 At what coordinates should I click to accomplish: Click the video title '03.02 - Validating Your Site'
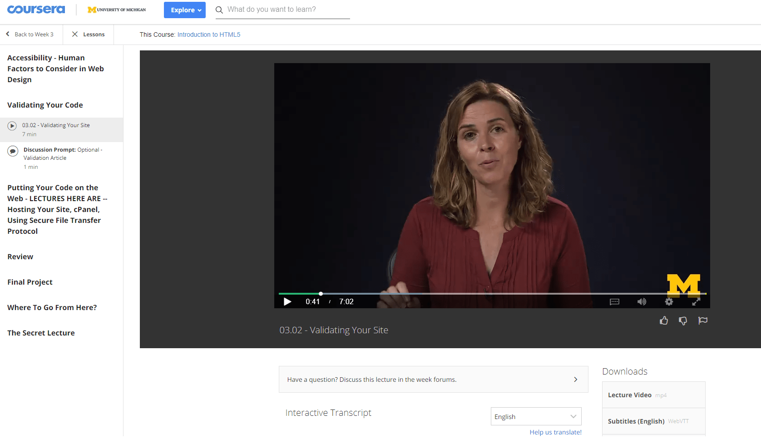point(334,330)
